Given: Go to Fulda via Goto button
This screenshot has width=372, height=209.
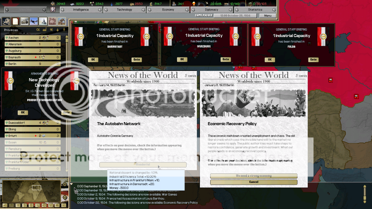Looking at the screenshot, I should 314,60.
